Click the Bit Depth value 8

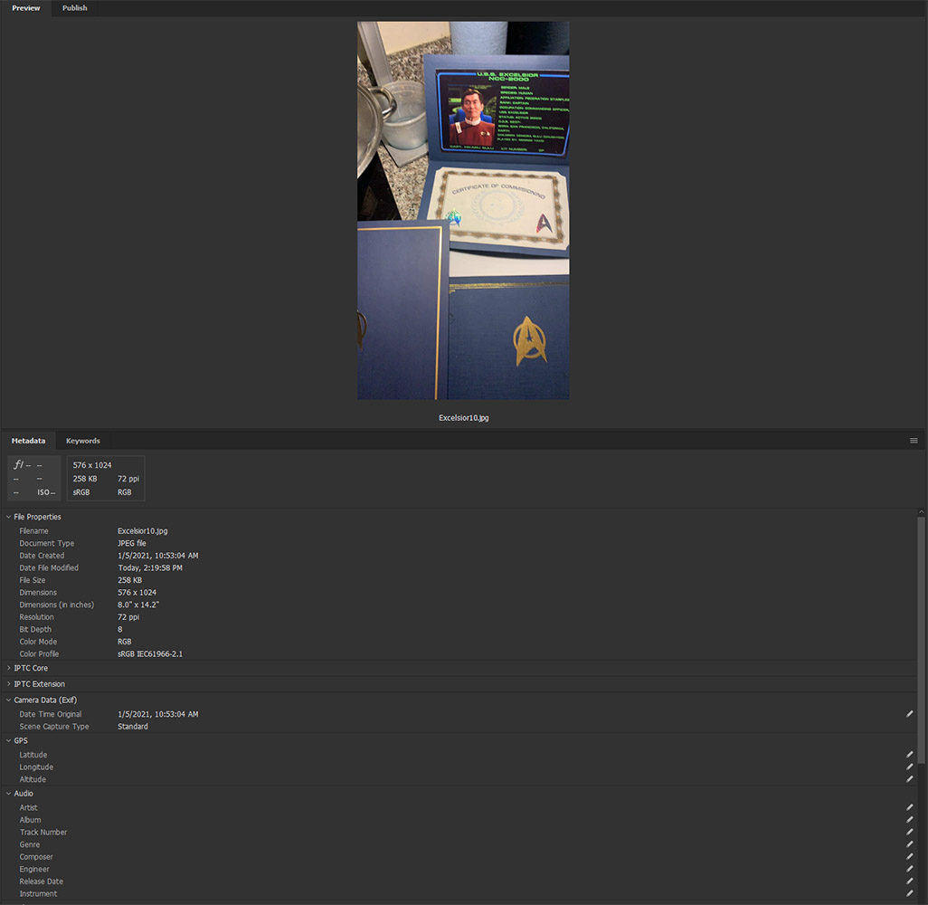point(120,630)
